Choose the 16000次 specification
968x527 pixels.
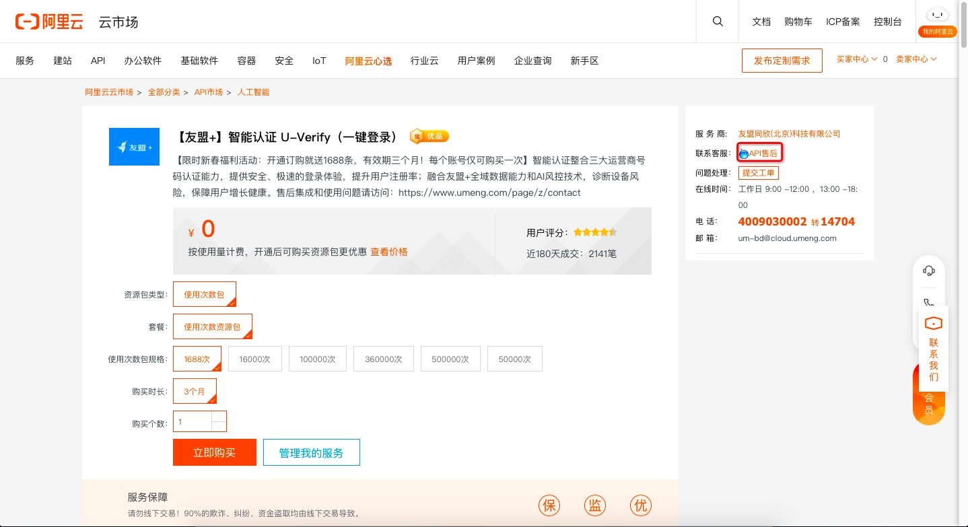pyautogui.click(x=254, y=359)
